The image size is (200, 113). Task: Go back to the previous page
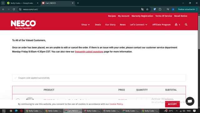pyautogui.click(x=3, y=9)
